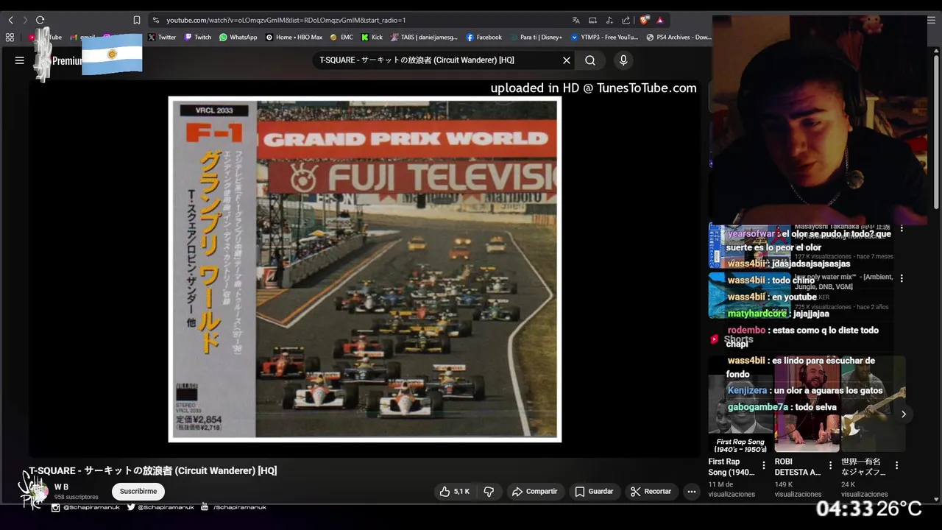942x530 pixels.
Task: Click the share icon in address bar
Action: [x=626, y=20]
